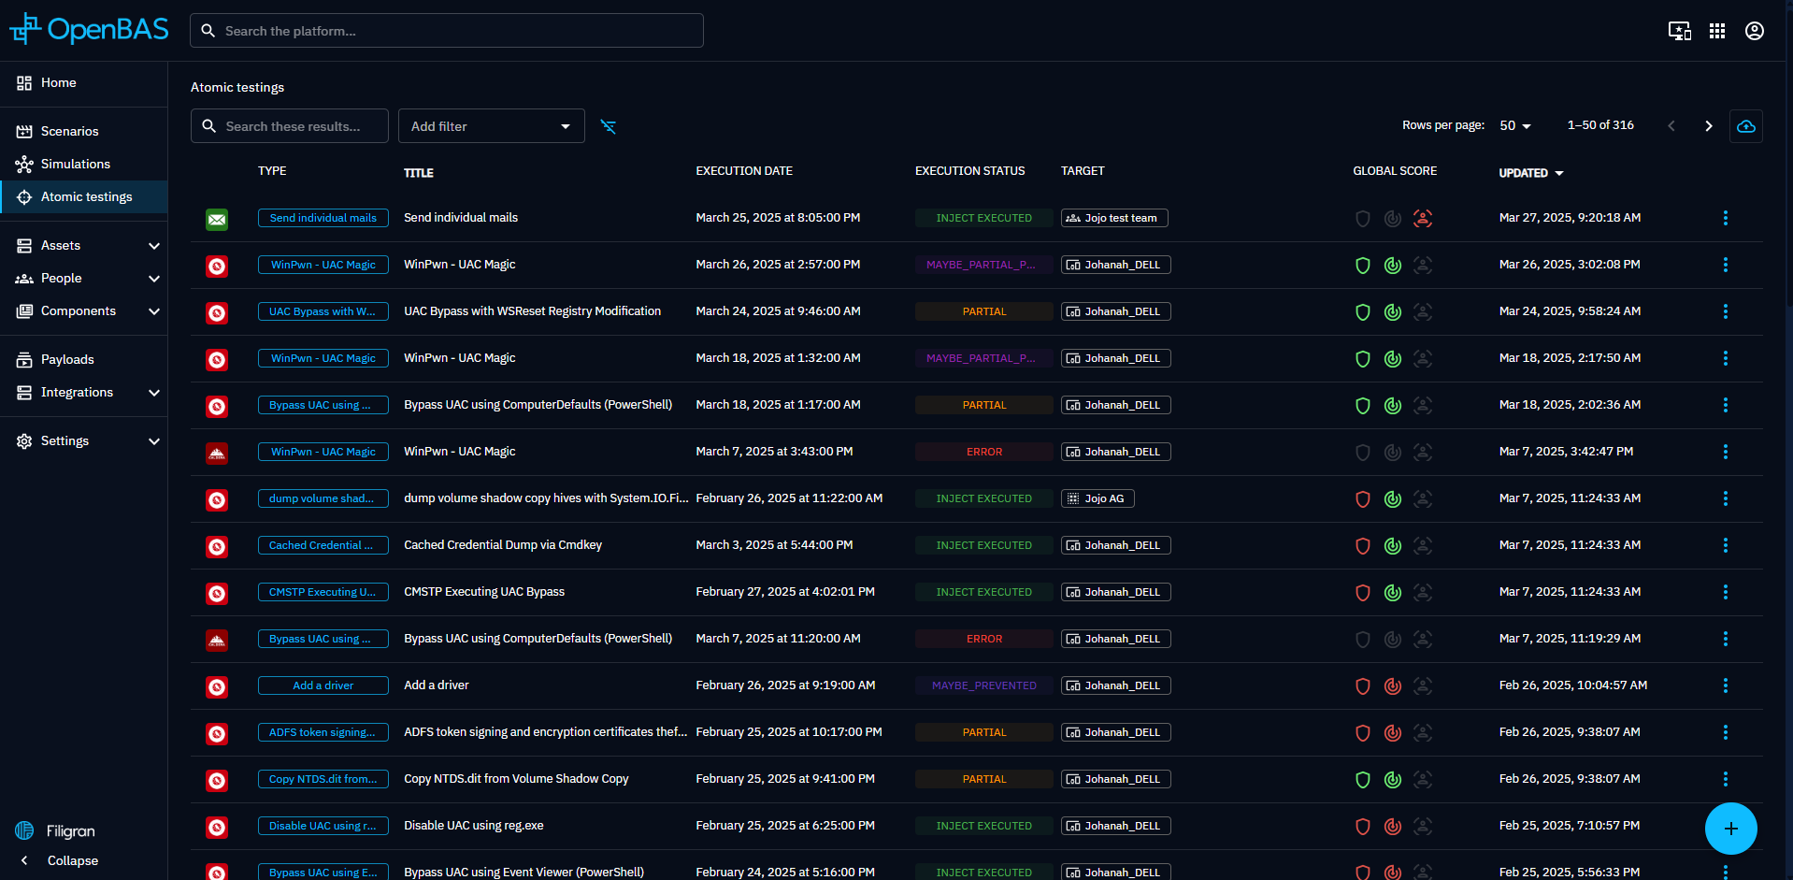This screenshot has height=880, width=1793.
Task: Click the Johanah_DELL target of UAC Bypass row
Action: click(x=1115, y=311)
